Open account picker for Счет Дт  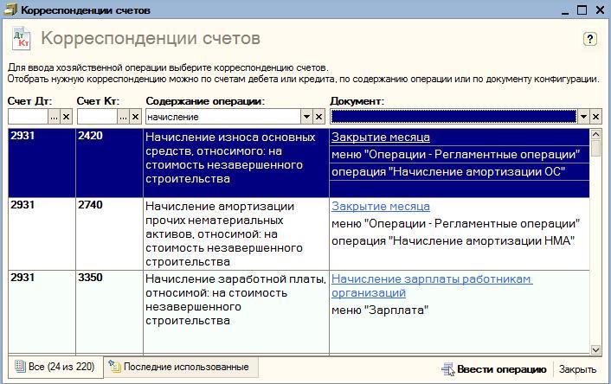[x=54, y=117]
